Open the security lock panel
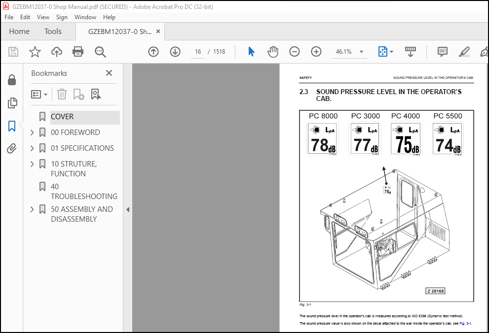The height and width of the screenshot is (333, 489). coord(12,80)
